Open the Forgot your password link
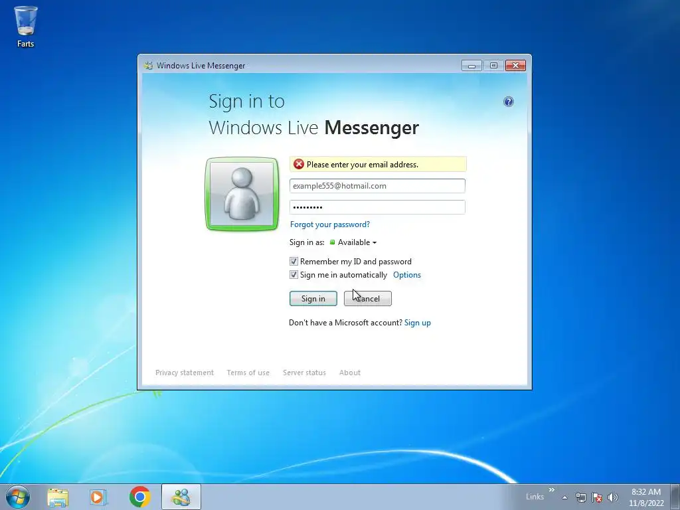This screenshot has height=510, width=680. (330, 224)
